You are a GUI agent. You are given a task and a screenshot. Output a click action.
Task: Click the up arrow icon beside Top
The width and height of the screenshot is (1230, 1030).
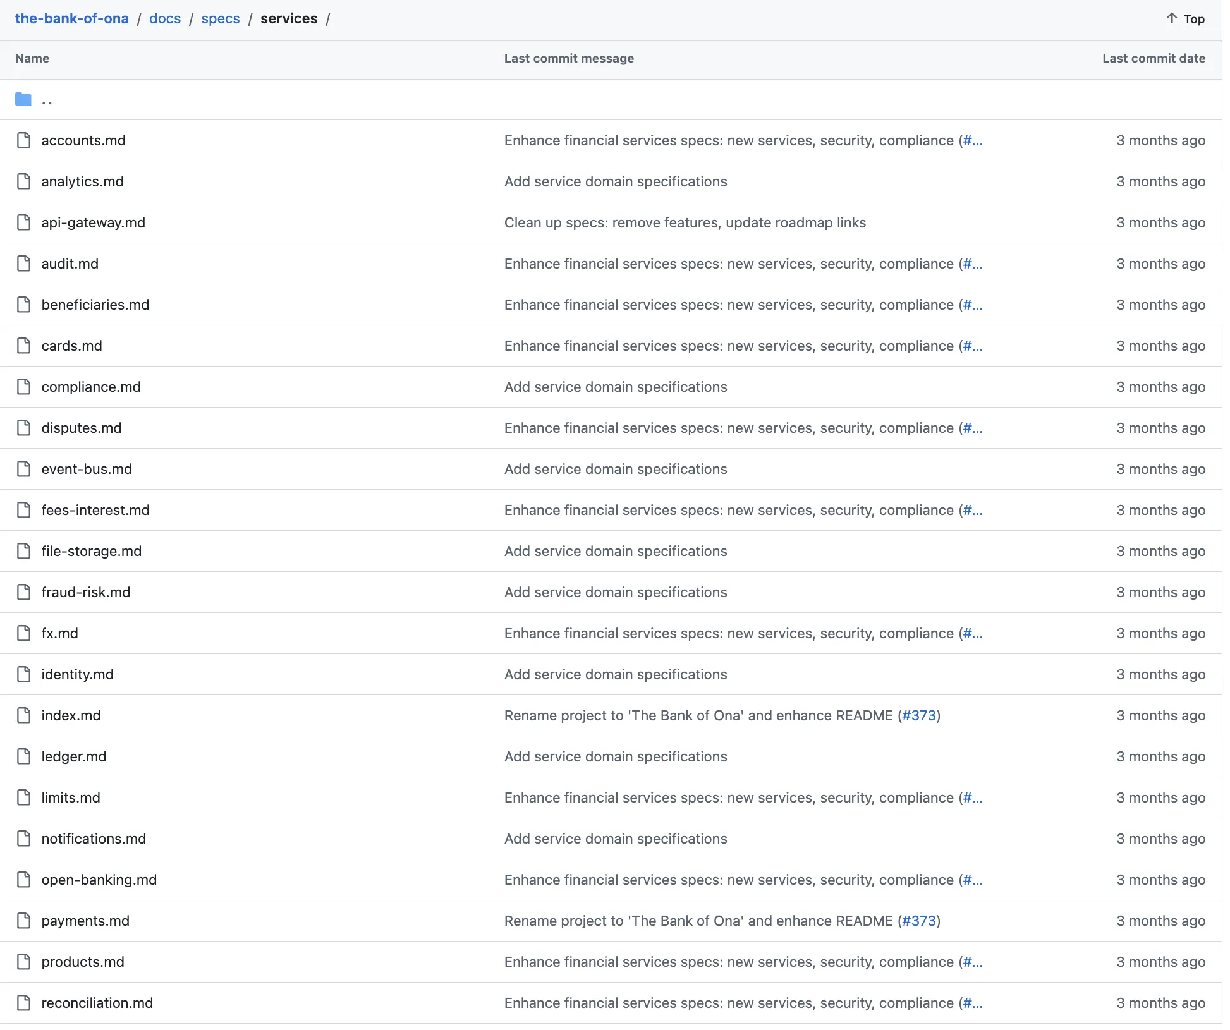pos(1171,18)
